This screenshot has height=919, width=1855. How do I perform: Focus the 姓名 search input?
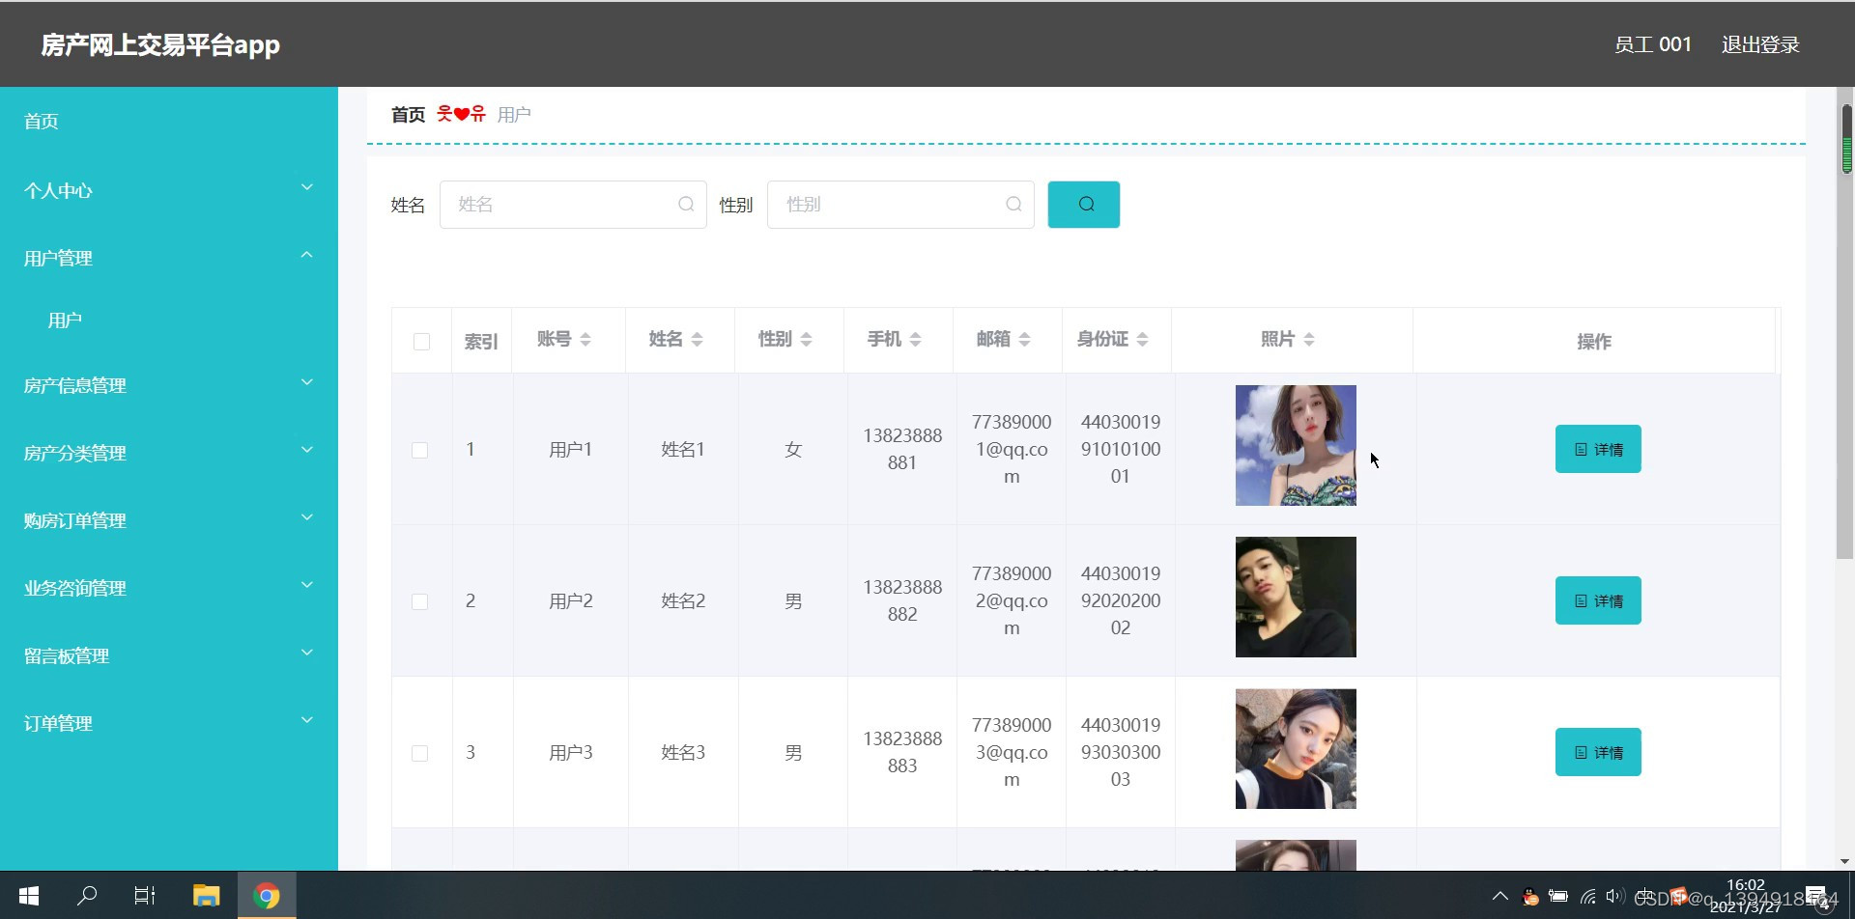pos(573,205)
